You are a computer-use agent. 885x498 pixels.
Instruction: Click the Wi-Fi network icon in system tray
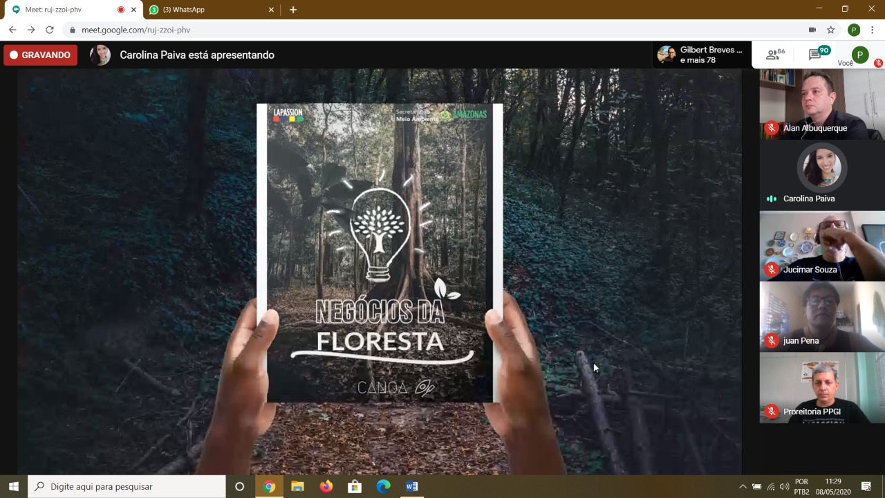pos(771,487)
